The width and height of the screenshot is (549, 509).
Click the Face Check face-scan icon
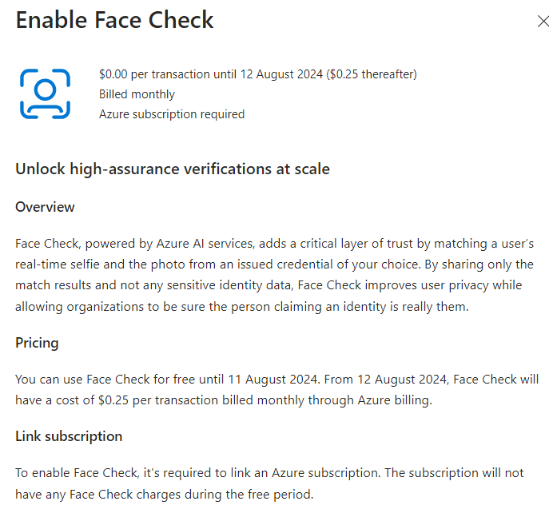[x=46, y=93]
